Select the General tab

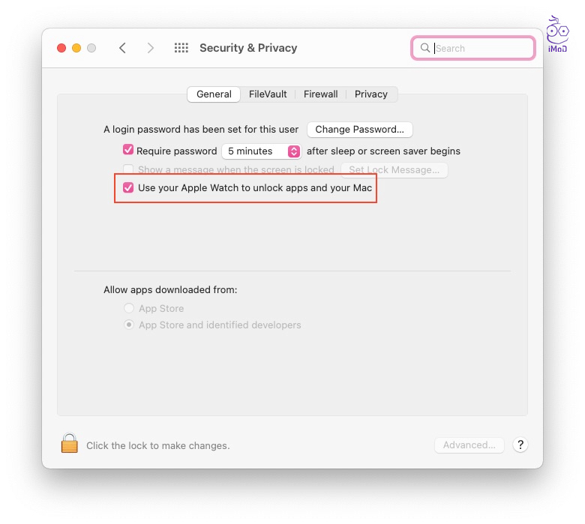214,94
